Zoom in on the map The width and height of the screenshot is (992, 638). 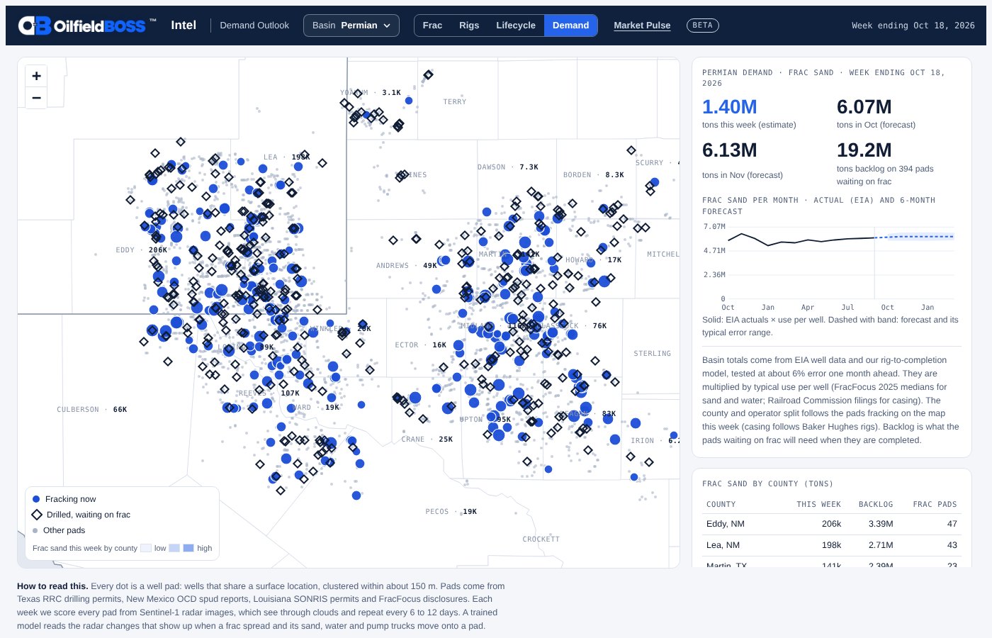[36, 76]
